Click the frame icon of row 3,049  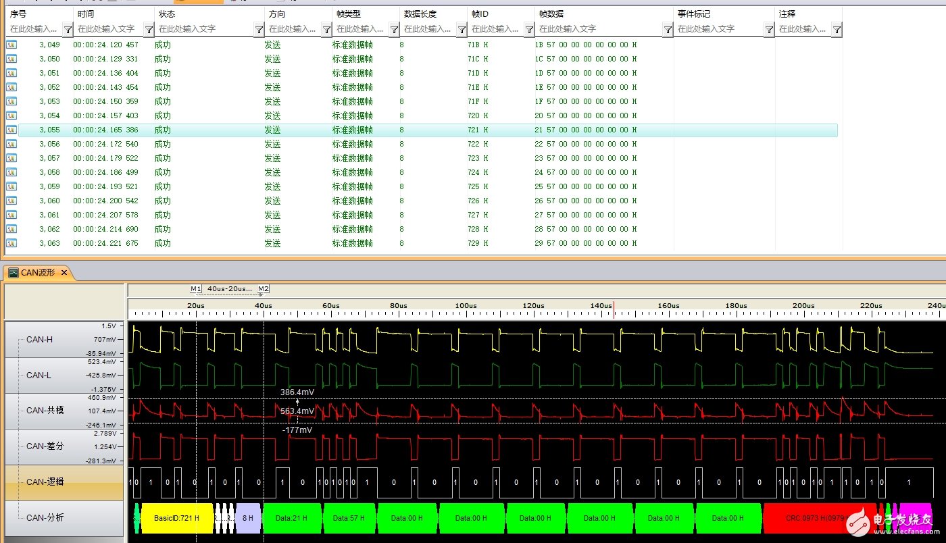[x=11, y=45]
